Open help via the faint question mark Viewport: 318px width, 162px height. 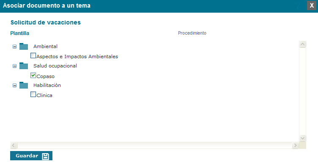(298, 5)
